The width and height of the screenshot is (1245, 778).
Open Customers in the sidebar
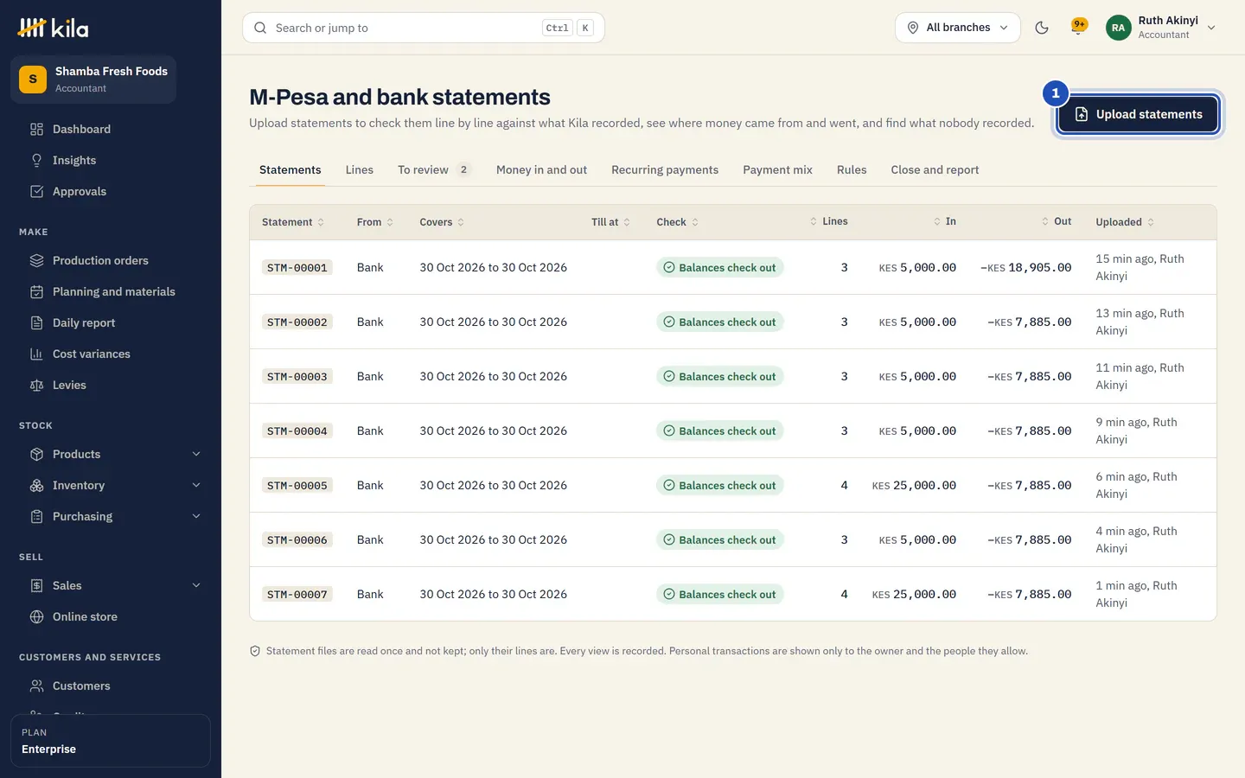(x=81, y=686)
